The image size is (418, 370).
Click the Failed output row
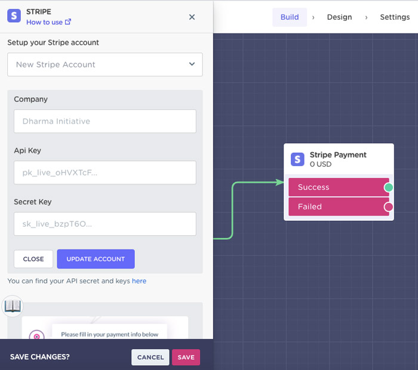[339, 206]
